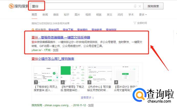Viewport: 177px width, 109px height.
Task: Switch to the 视频 tab
Action: (88, 15)
